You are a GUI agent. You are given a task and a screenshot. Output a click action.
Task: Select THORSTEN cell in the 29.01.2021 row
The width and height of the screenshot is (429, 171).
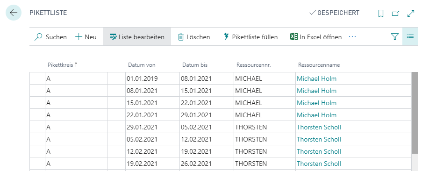click(x=265, y=127)
